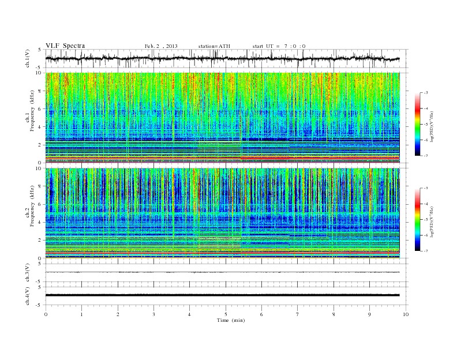457x353 pixels.
Task: Click the 'ch.2 Frequency (kHz)' axis label
Action: [30, 205]
